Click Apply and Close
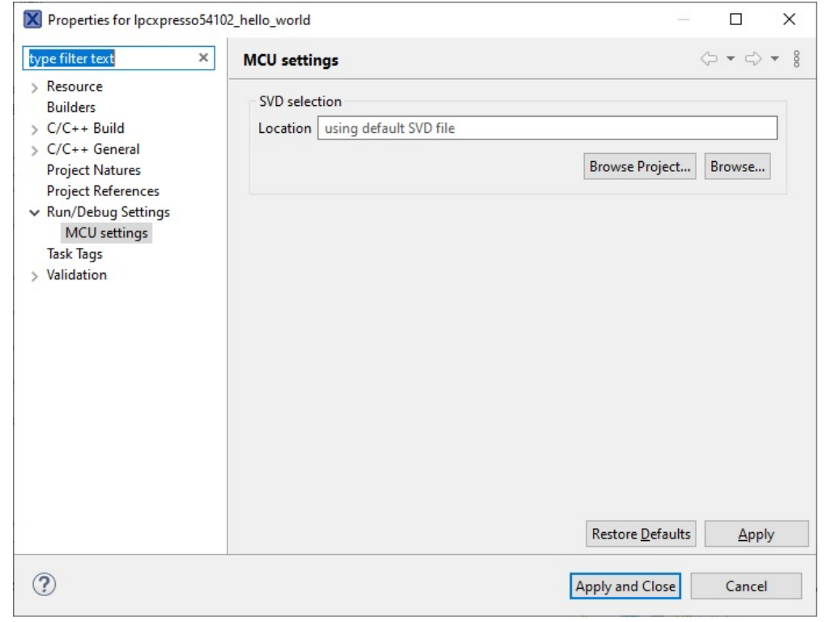Screen dimensions: 827x622 (x=625, y=586)
